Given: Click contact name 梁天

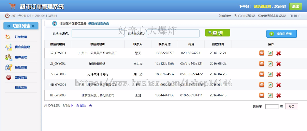Looking at the screenshot, I should coord(138,53).
